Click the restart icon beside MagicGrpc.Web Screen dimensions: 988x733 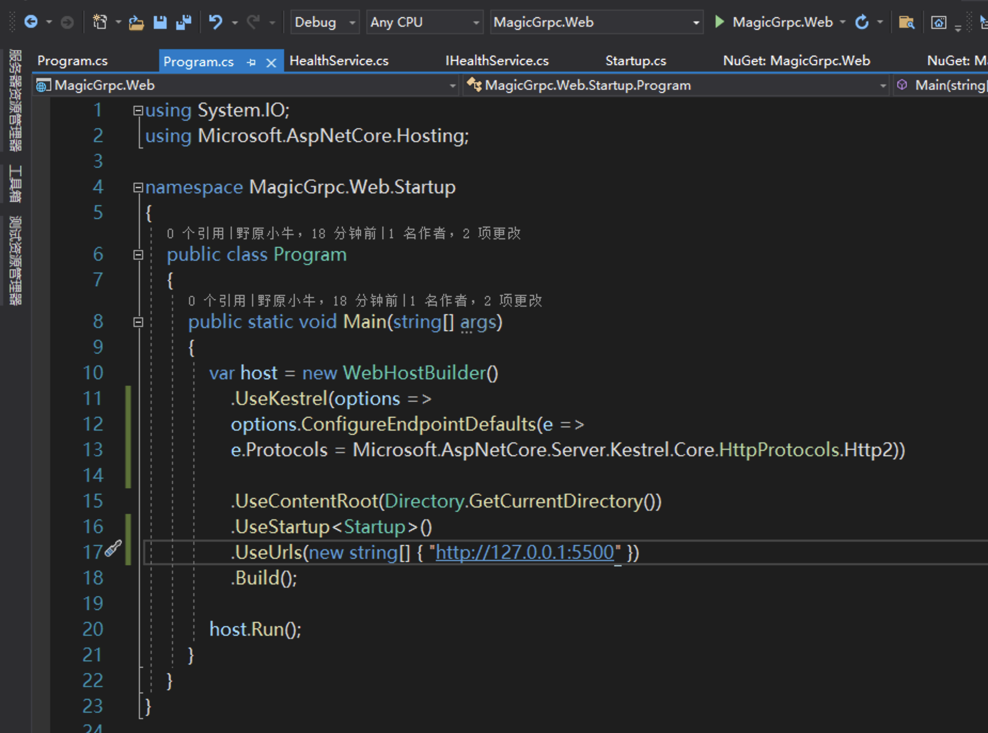862,22
